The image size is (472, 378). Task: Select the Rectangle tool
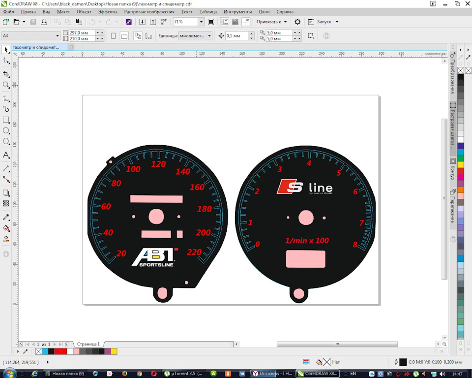point(6,120)
